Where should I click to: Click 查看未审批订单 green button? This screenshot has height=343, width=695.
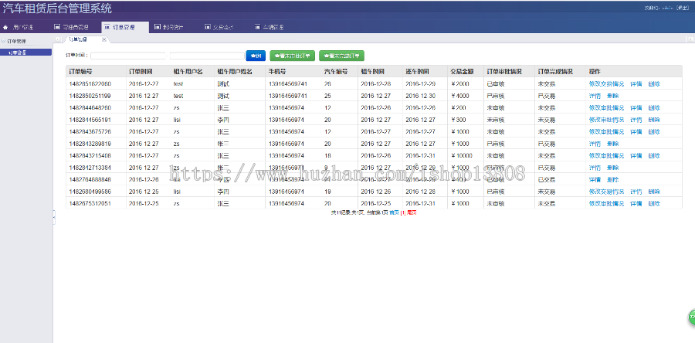click(x=293, y=56)
